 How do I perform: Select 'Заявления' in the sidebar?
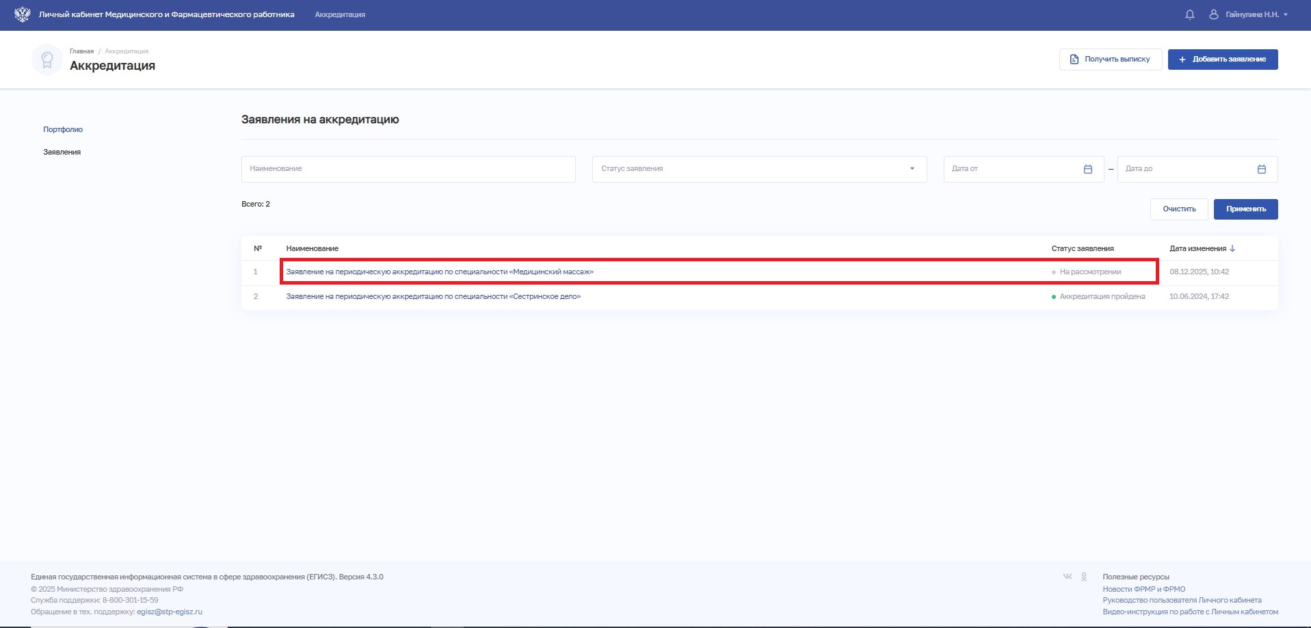click(x=62, y=152)
